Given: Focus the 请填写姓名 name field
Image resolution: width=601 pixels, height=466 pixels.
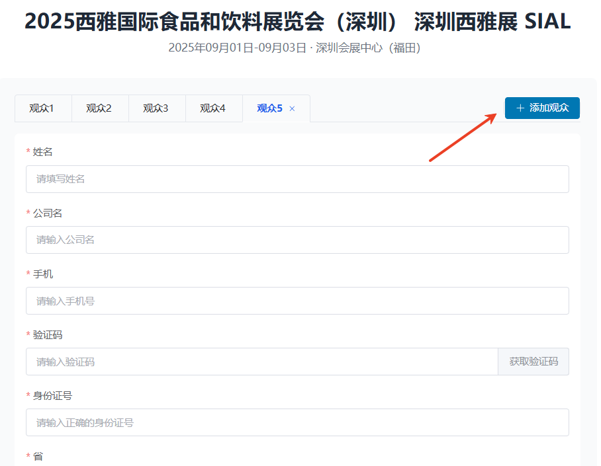Looking at the screenshot, I should pyautogui.click(x=297, y=179).
